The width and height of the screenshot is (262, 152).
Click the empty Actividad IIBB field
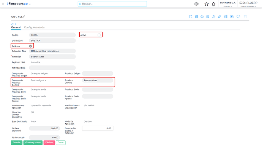pos(52,68)
